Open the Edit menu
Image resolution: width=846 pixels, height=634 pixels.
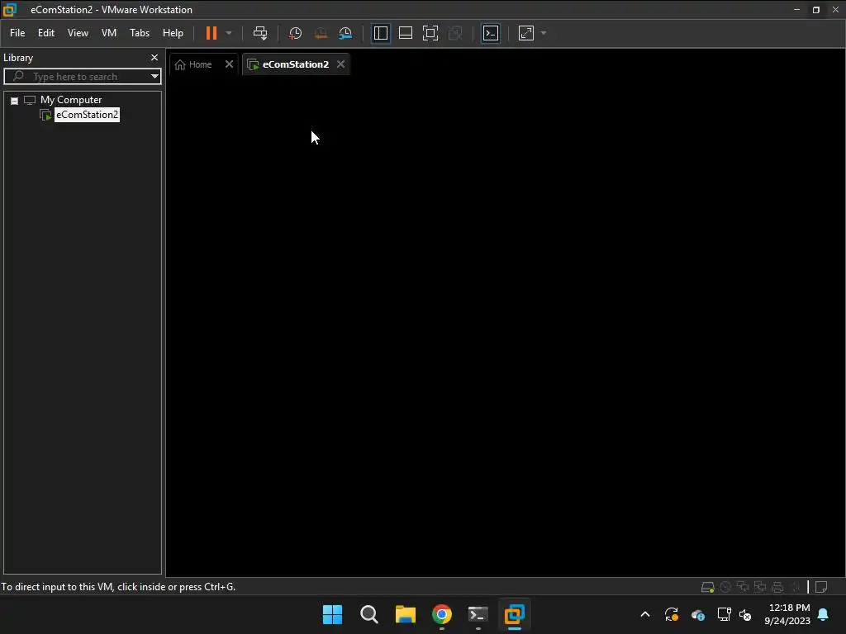coord(46,33)
